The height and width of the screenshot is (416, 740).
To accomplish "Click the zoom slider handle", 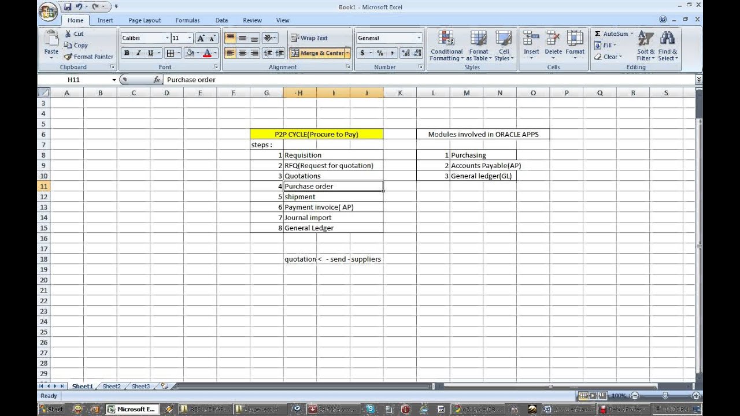I will (x=665, y=396).
